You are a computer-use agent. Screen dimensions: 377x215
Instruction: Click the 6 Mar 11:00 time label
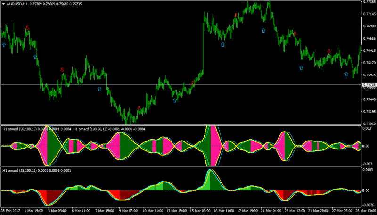coord(81,211)
